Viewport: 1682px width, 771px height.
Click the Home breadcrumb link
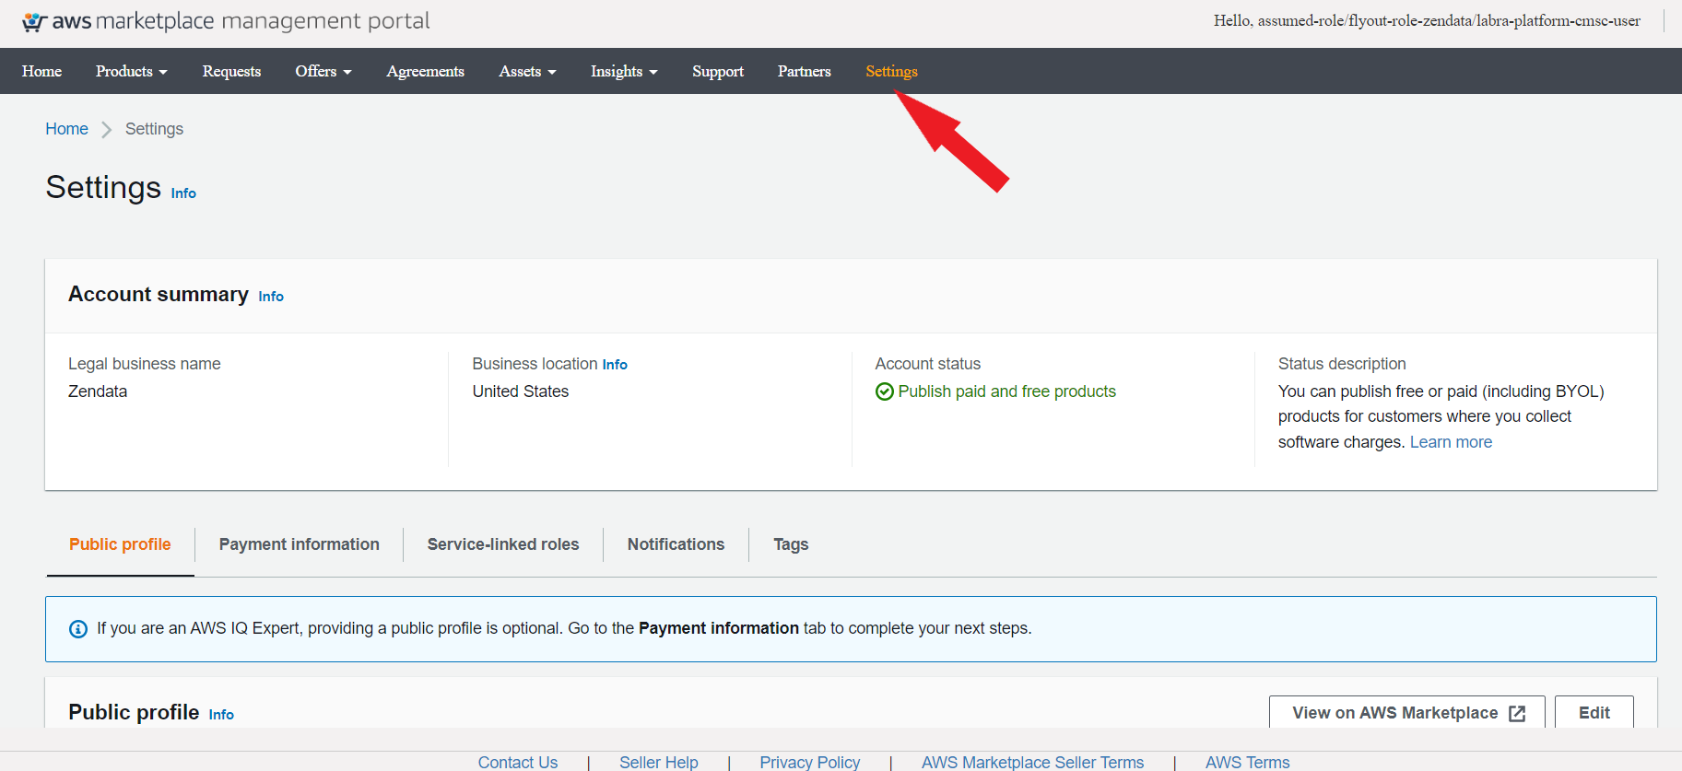[67, 129]
